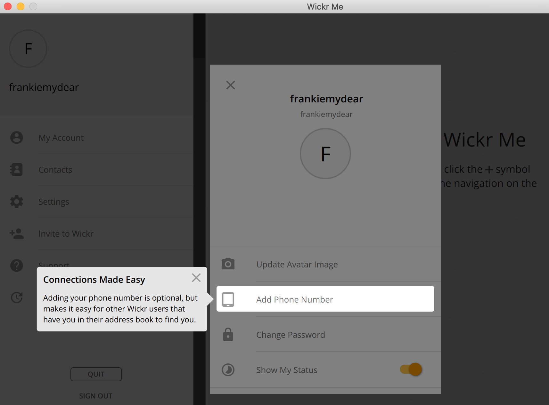Click the status clock icon beside Show My Status
This screenshot has width=549, height=405.
(x=228, y=370)
